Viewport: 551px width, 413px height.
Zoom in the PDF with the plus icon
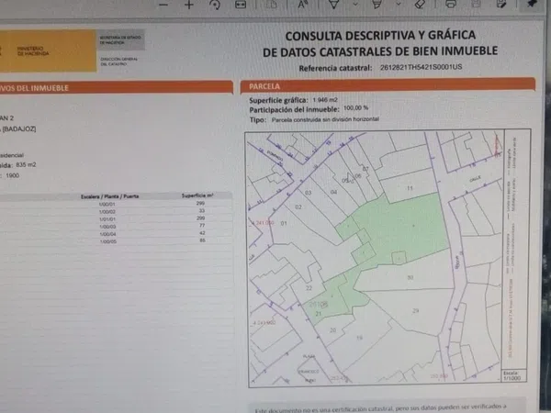click(189, 5)
